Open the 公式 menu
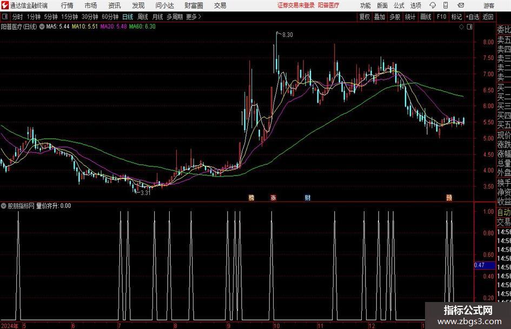This screenshot has height=329, width=511. [399, 5]
